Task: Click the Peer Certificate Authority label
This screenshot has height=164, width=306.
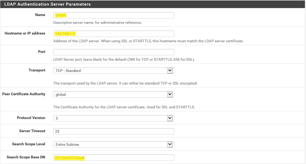Action: 24,94
